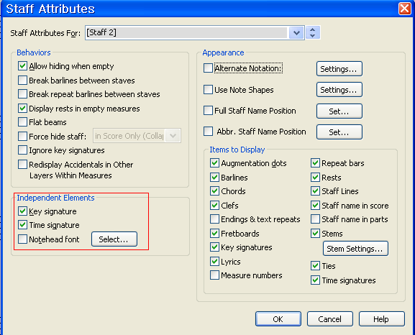Enable Flat beams checkbox
This screenshot has width=415, height=335.
22,122
